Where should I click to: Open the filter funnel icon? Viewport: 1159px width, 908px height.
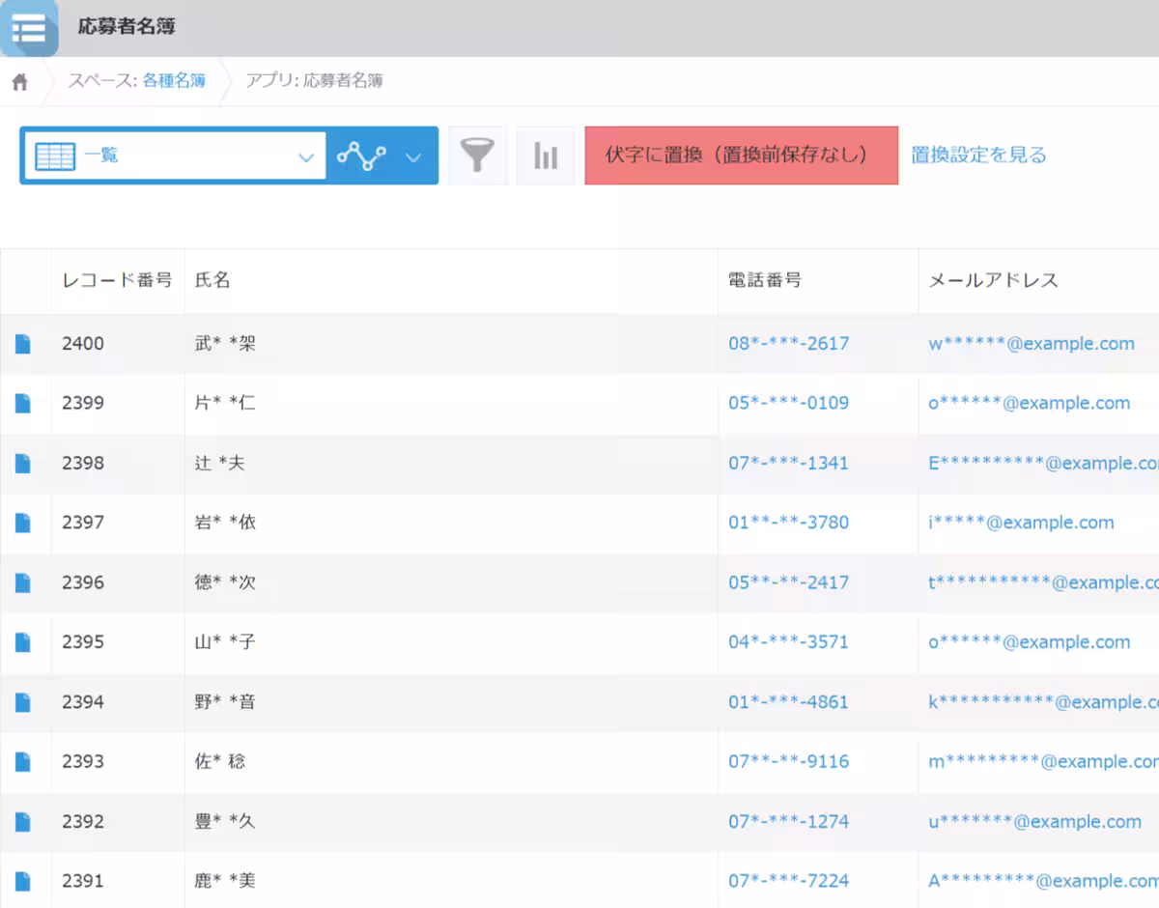pyautogui.click(x=477, y=156)
